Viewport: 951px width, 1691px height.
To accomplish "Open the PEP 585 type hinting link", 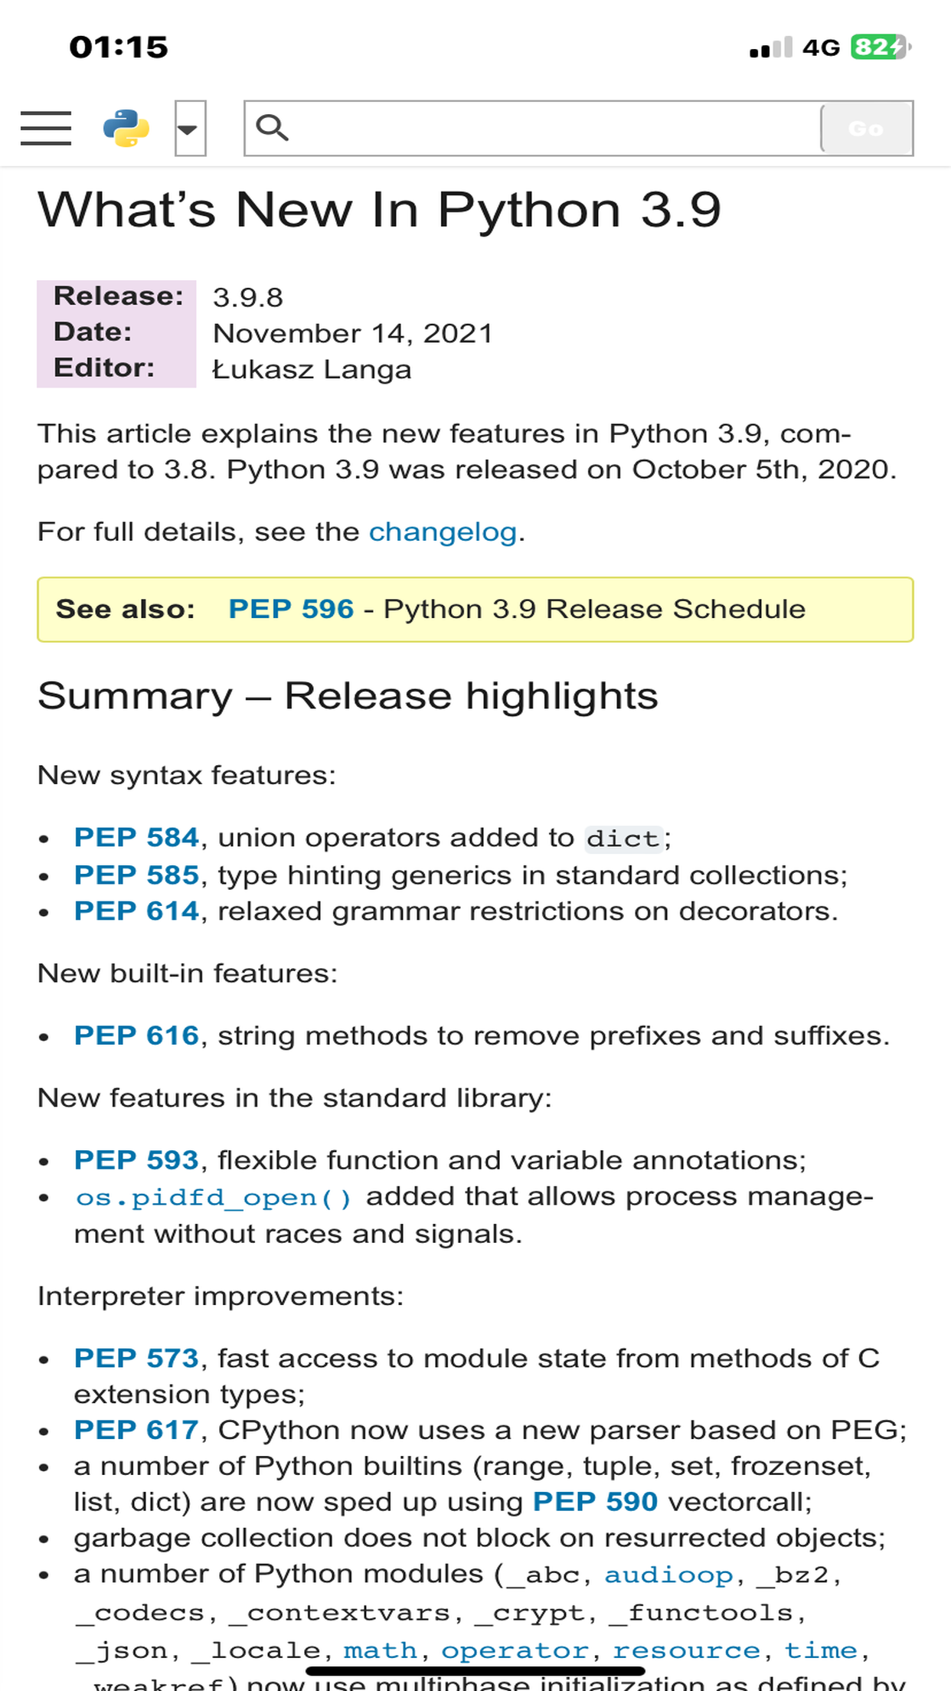I will pyautogui.click(x=136, y=874).
